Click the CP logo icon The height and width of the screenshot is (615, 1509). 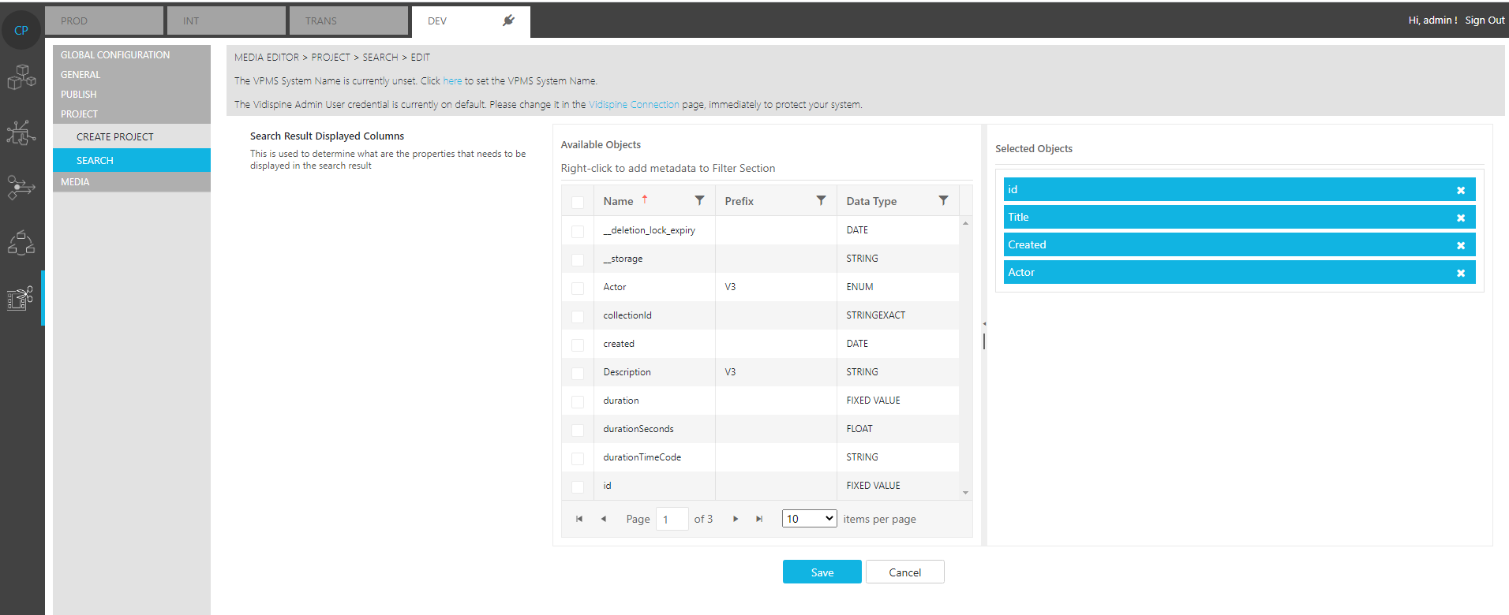click(21, 31)
